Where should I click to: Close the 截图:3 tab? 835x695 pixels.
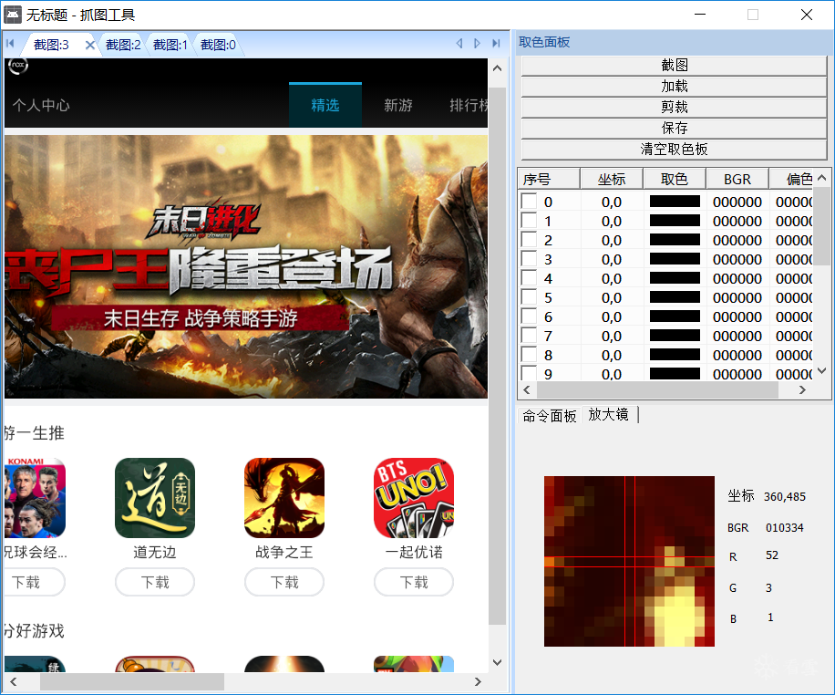tap(90, 45)
